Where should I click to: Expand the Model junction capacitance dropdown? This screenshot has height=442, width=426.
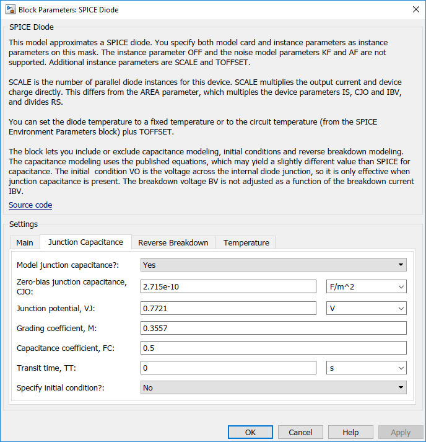pyautogui.click(x=274, y=265)
